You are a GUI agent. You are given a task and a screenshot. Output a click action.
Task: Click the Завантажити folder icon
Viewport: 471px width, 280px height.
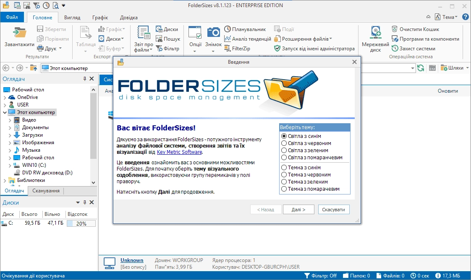point(19,33)
